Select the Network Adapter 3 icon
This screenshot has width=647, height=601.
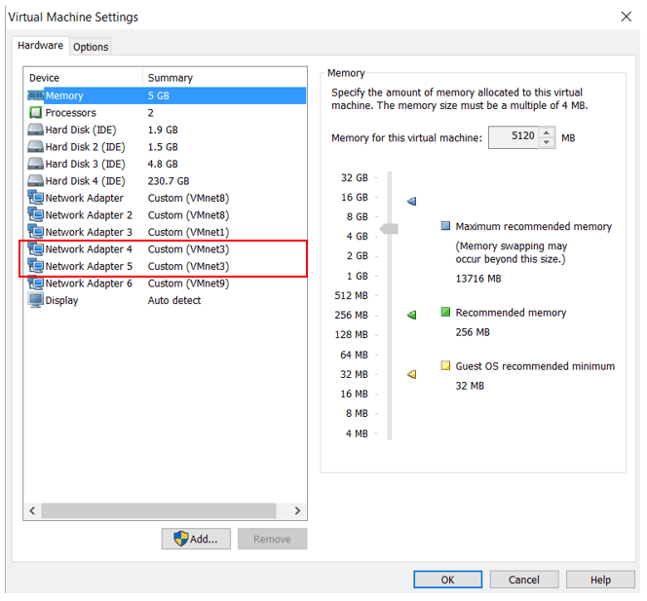35,232
